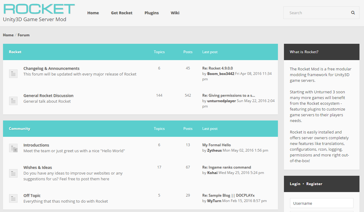View Zytheus user profile
The height and width of the screenshot is (212, 364).
(214, 150)
